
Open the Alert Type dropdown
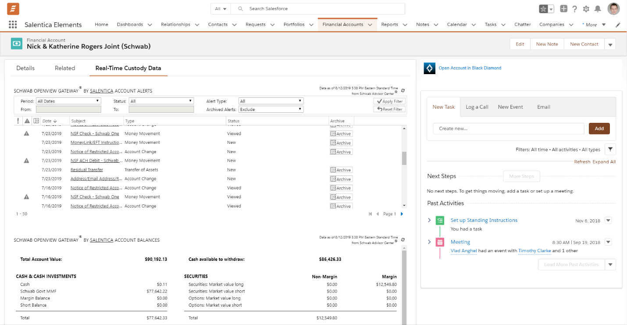click(271, 101)
